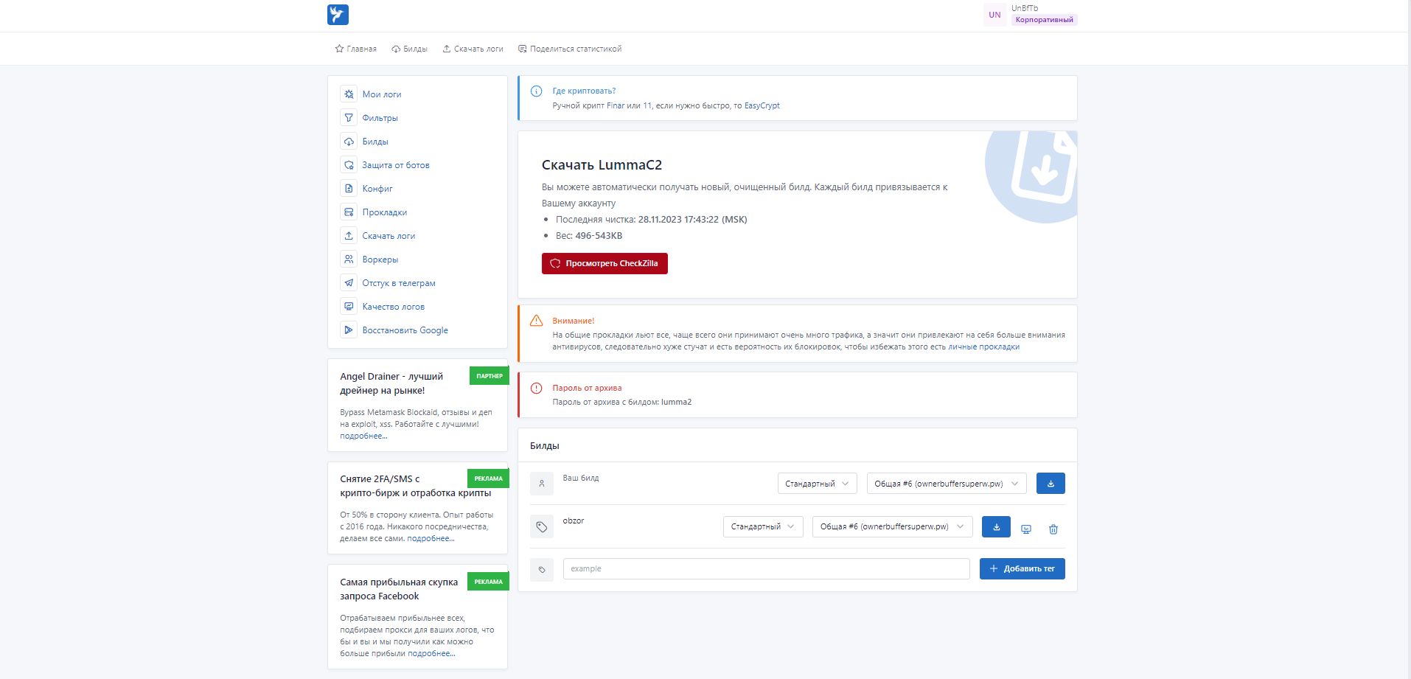Click the Вес: 496-543KB line
This screenshot has height=679, width=1411.
[x=589, y=236]
